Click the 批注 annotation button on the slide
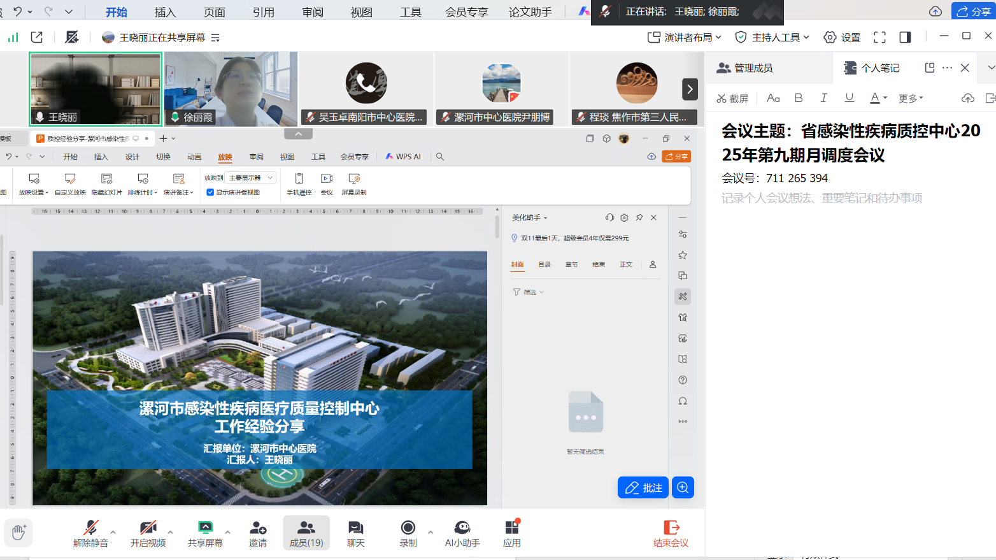 click(x=643, y=487)
